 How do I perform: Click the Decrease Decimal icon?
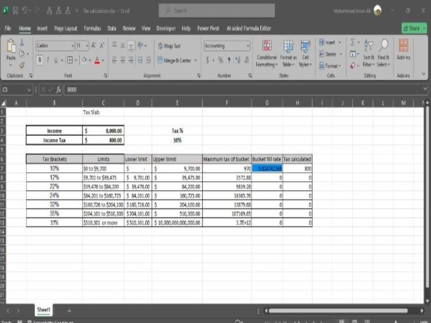[x=247, y=60]
